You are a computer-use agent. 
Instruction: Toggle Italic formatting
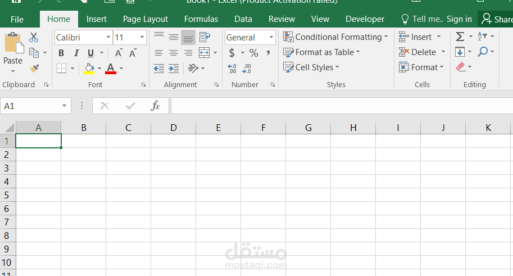click(75, 53)
